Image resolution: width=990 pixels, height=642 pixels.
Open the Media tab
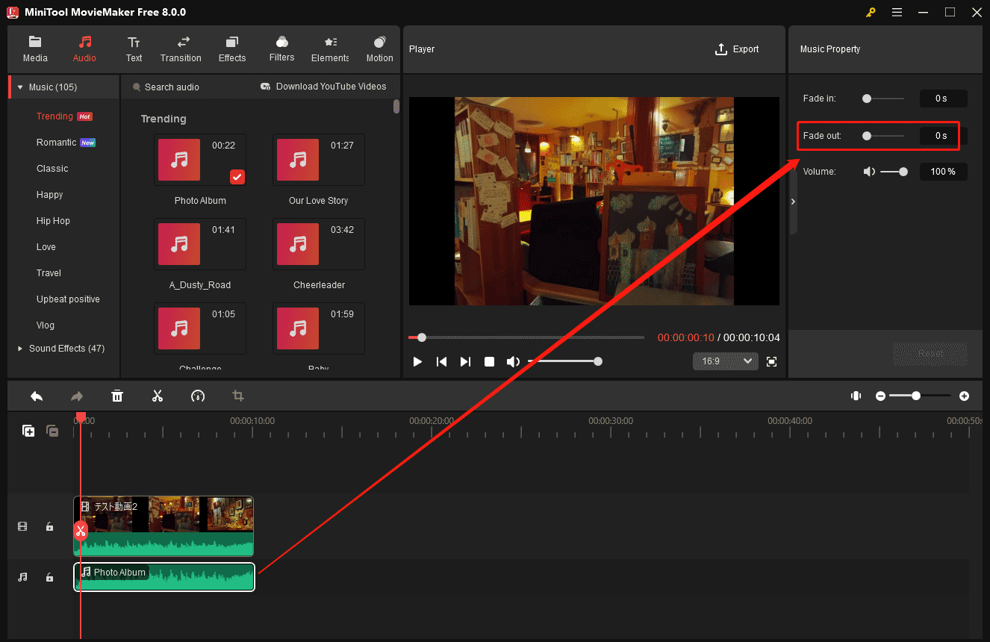tap(35, 49)
